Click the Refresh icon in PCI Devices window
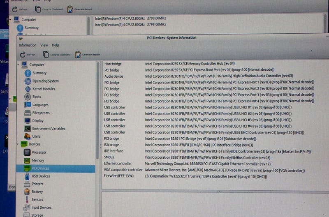Image resolution: width=329 pixels, height=217 pixels. 23,55
